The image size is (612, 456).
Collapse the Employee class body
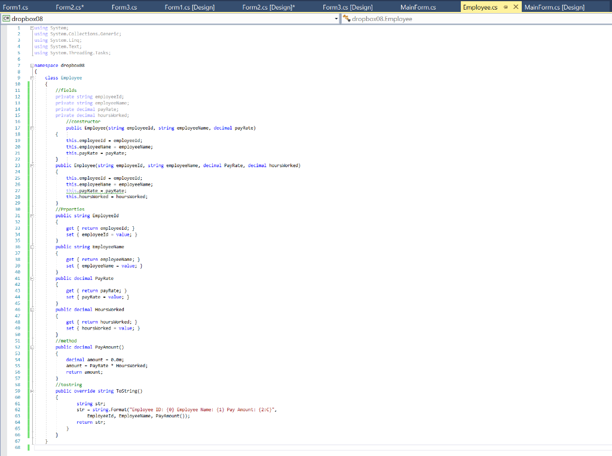tap(33, 78)
